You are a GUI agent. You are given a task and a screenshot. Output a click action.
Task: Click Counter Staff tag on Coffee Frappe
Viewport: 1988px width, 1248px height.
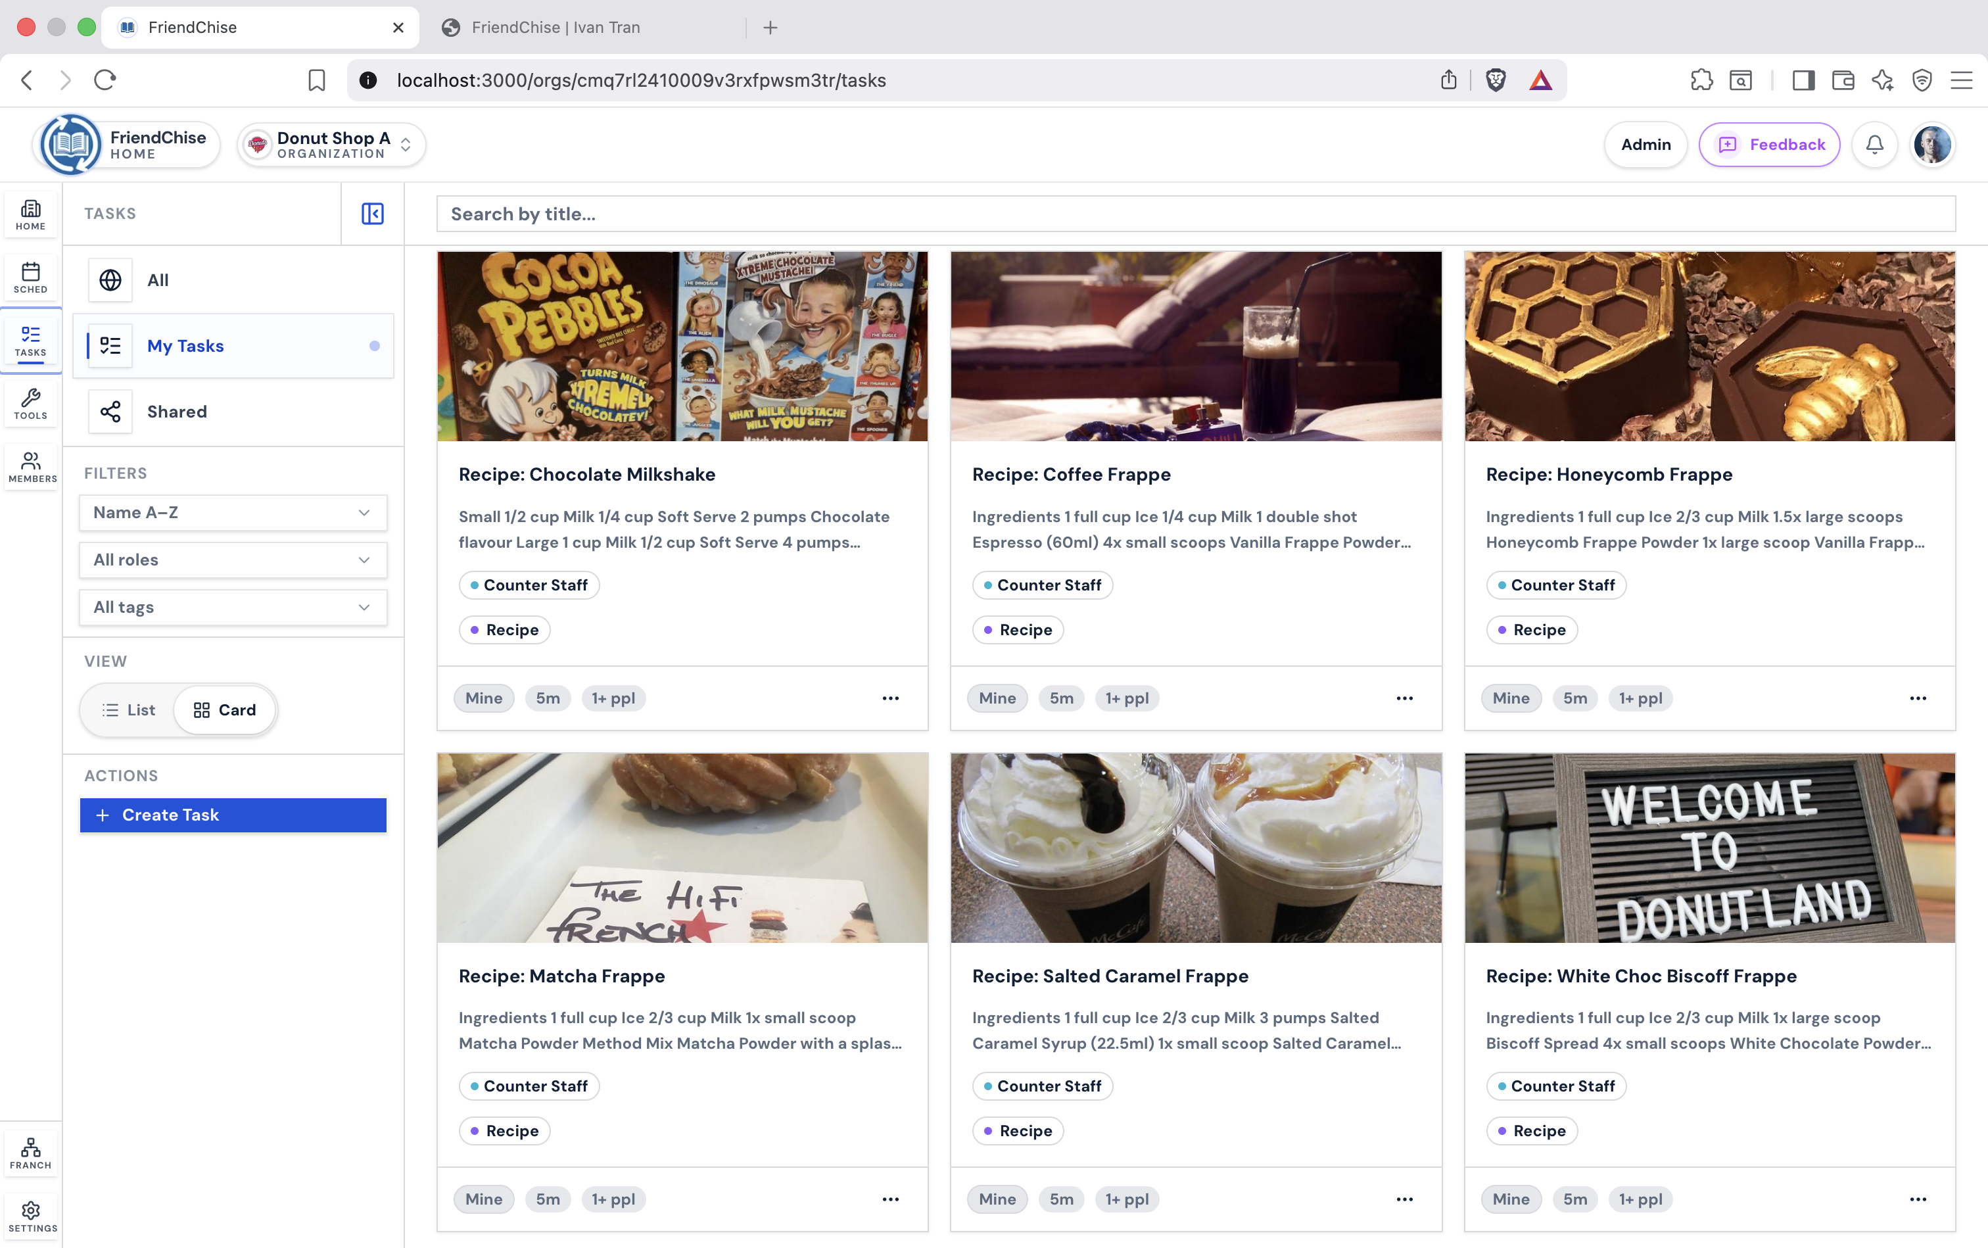(1042, 585)
